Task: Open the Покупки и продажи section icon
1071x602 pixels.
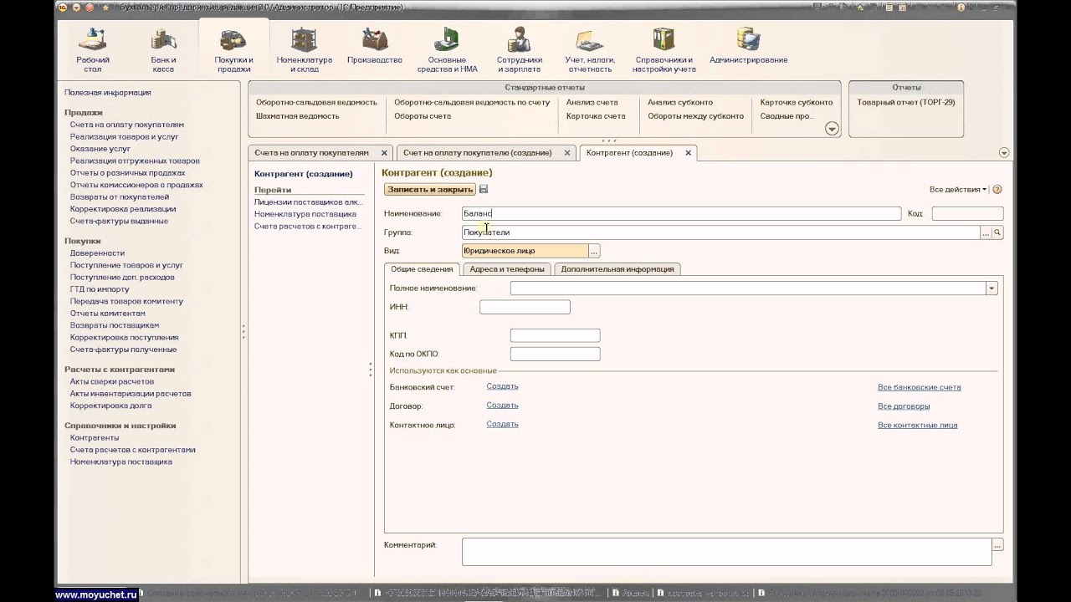Action: 233,50
